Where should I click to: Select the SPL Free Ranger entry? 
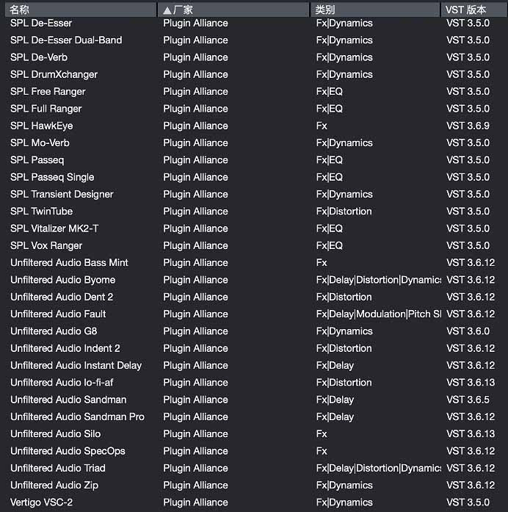(x=254, y=91)
